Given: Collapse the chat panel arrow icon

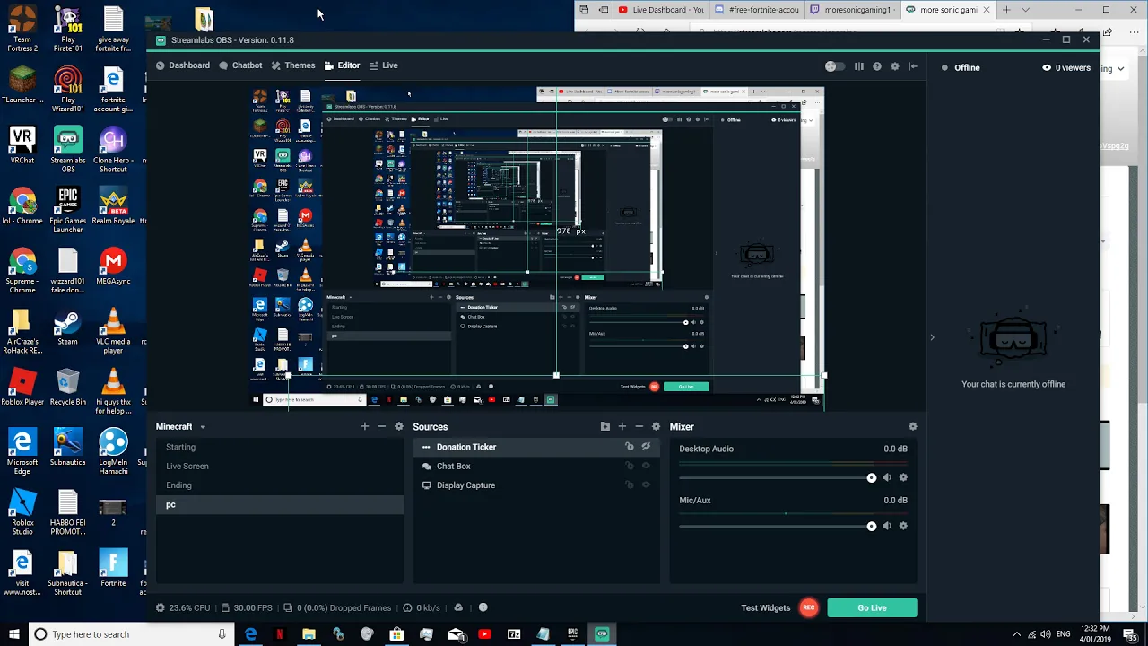Looking at the screenshot, I should click(912, 65).
